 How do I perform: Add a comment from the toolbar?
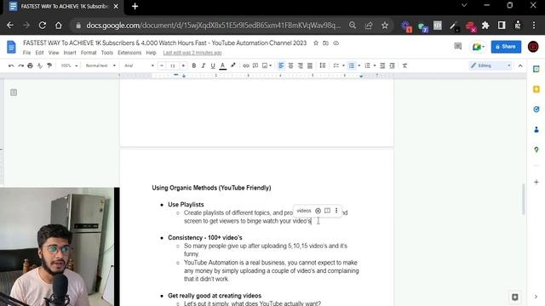pyautogui.click(x=255, y=65)
